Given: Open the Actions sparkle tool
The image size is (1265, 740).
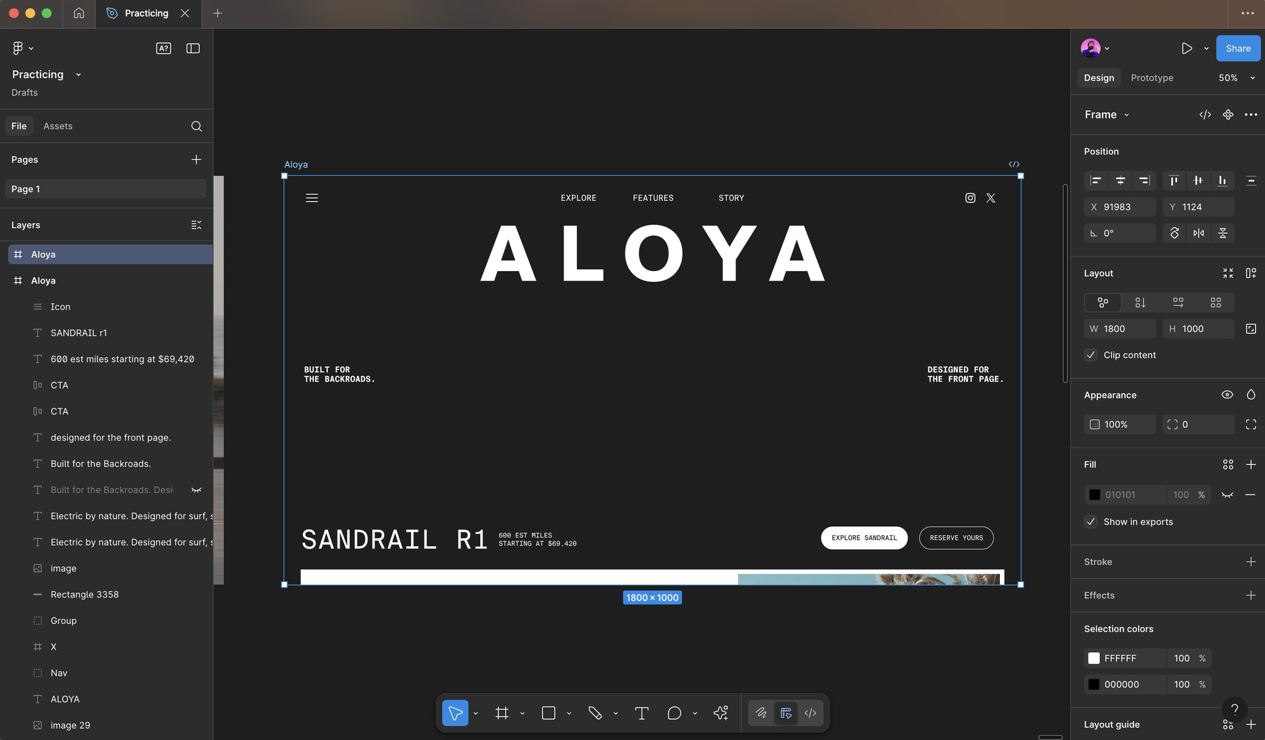Looking at the screenshot, I should click(720, 713).
